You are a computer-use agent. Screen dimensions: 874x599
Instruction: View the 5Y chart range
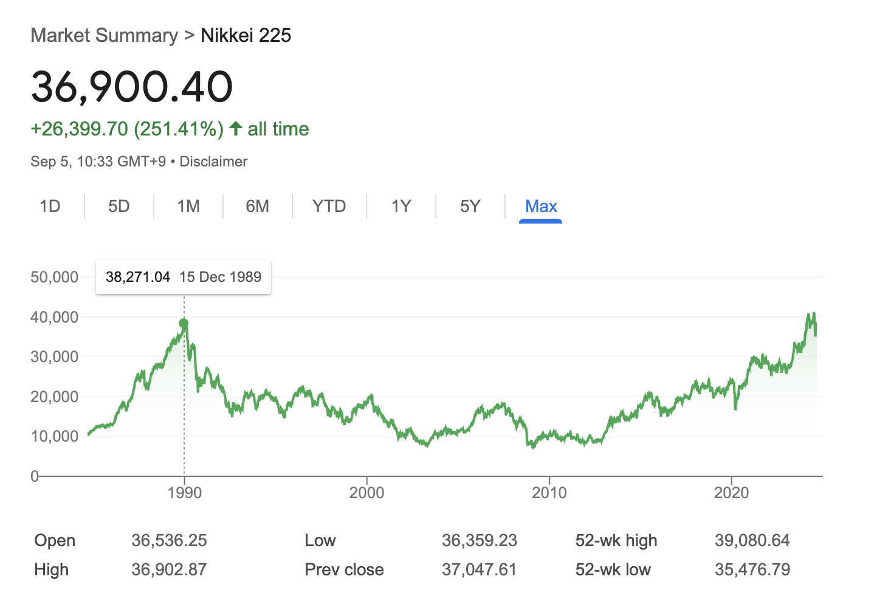(470, 207)
